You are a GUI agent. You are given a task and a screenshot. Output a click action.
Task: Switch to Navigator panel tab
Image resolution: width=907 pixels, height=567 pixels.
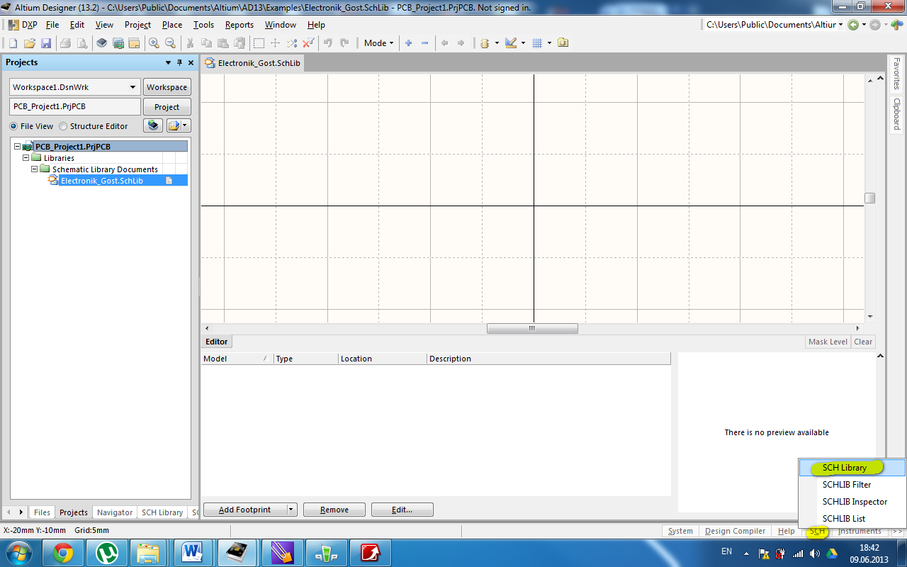[x=115, y=512]
